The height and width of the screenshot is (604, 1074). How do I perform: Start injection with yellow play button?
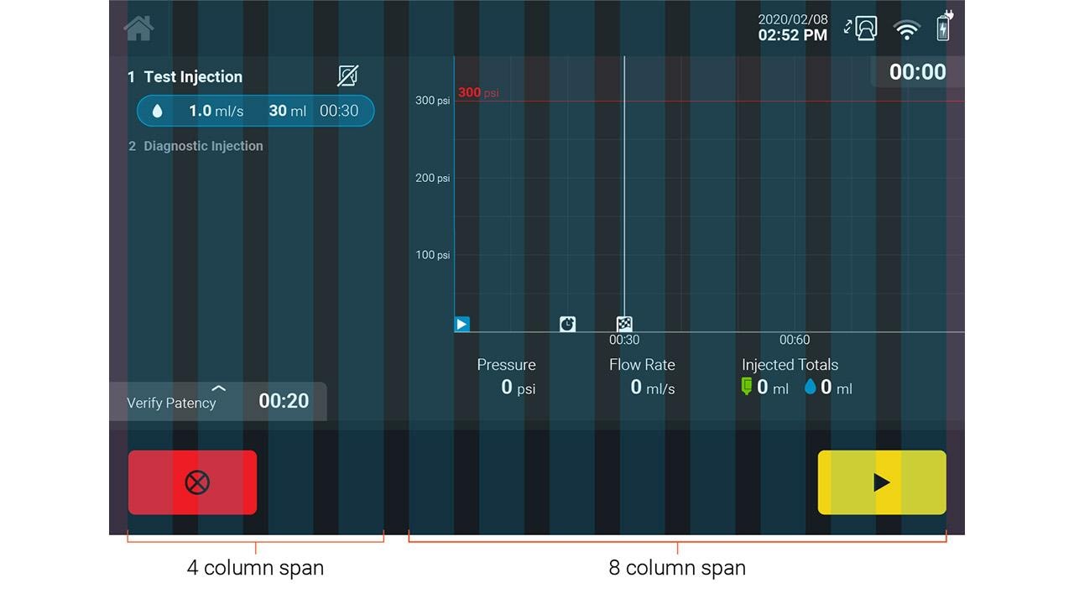tap(882, 482)
